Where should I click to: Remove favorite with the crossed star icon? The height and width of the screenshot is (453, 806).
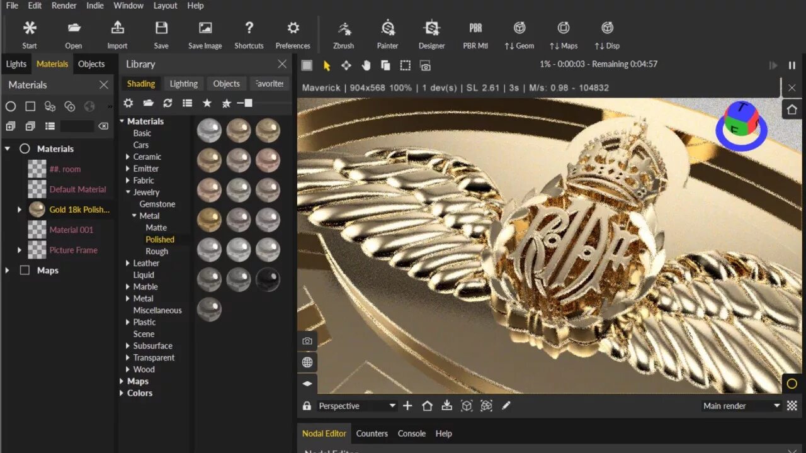coord(226,103)
